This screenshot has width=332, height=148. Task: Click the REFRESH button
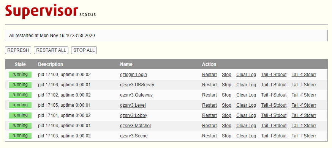pos(18,50)
